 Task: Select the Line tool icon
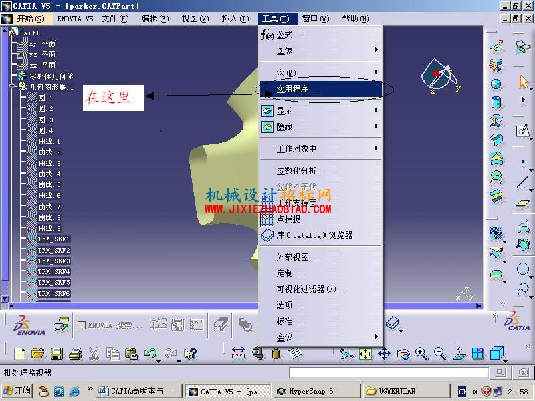coord(523,181)
